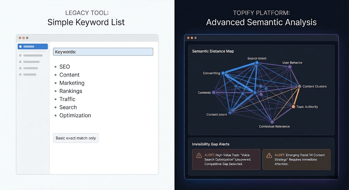The width and height of the screenshot is (349, 190).
Task: Click the Traffic keyword in the list
Action: click(x=67, y=99)
